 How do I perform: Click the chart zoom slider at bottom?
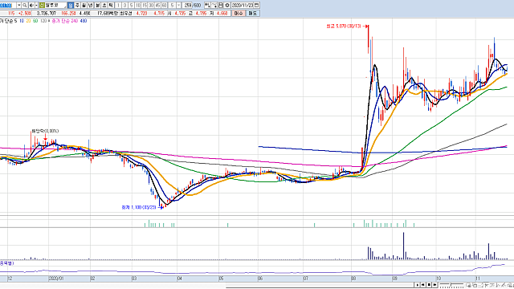pos(451,285)
